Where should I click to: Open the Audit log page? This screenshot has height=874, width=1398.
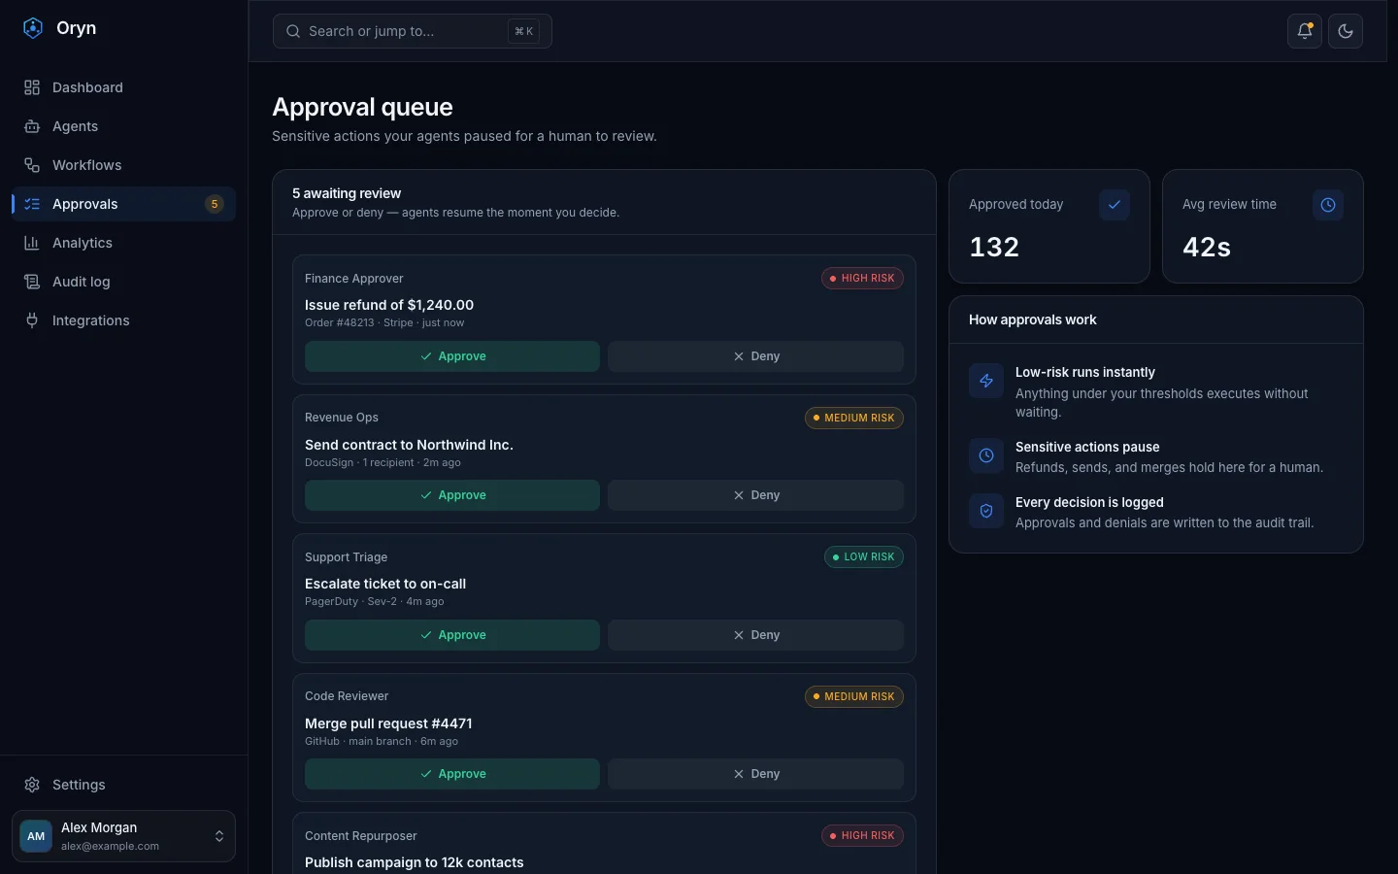coord(123,282)
